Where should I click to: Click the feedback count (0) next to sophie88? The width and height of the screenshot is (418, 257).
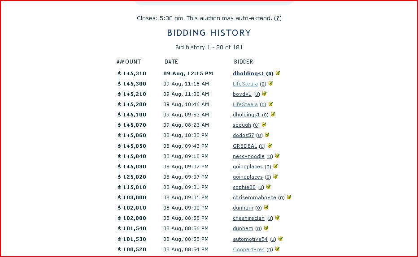261,188
